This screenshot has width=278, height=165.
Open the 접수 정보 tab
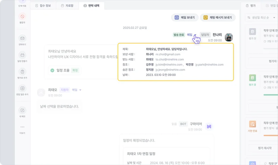[43, 6]
